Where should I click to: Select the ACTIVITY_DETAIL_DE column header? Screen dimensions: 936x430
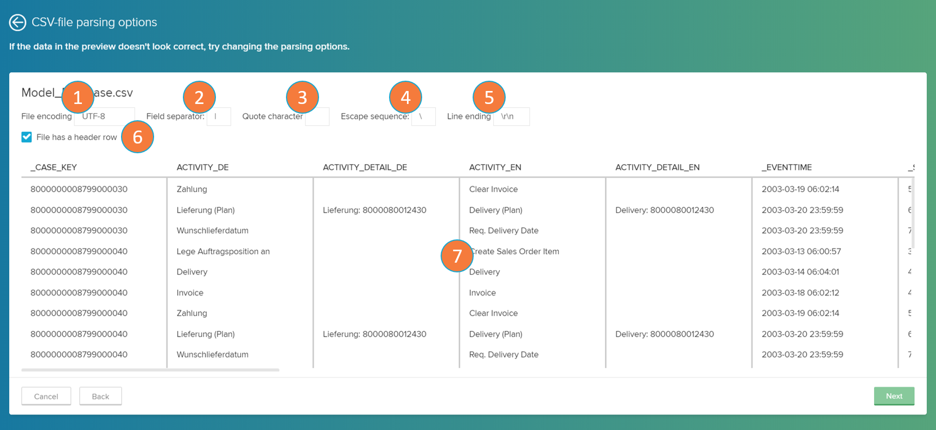click(365, 167)
